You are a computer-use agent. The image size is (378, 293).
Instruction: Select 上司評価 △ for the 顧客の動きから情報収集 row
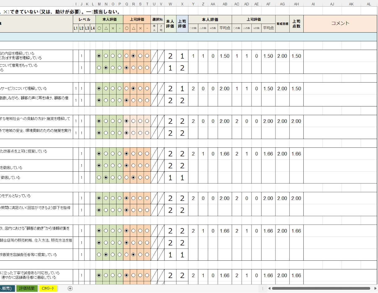point(133,231)
